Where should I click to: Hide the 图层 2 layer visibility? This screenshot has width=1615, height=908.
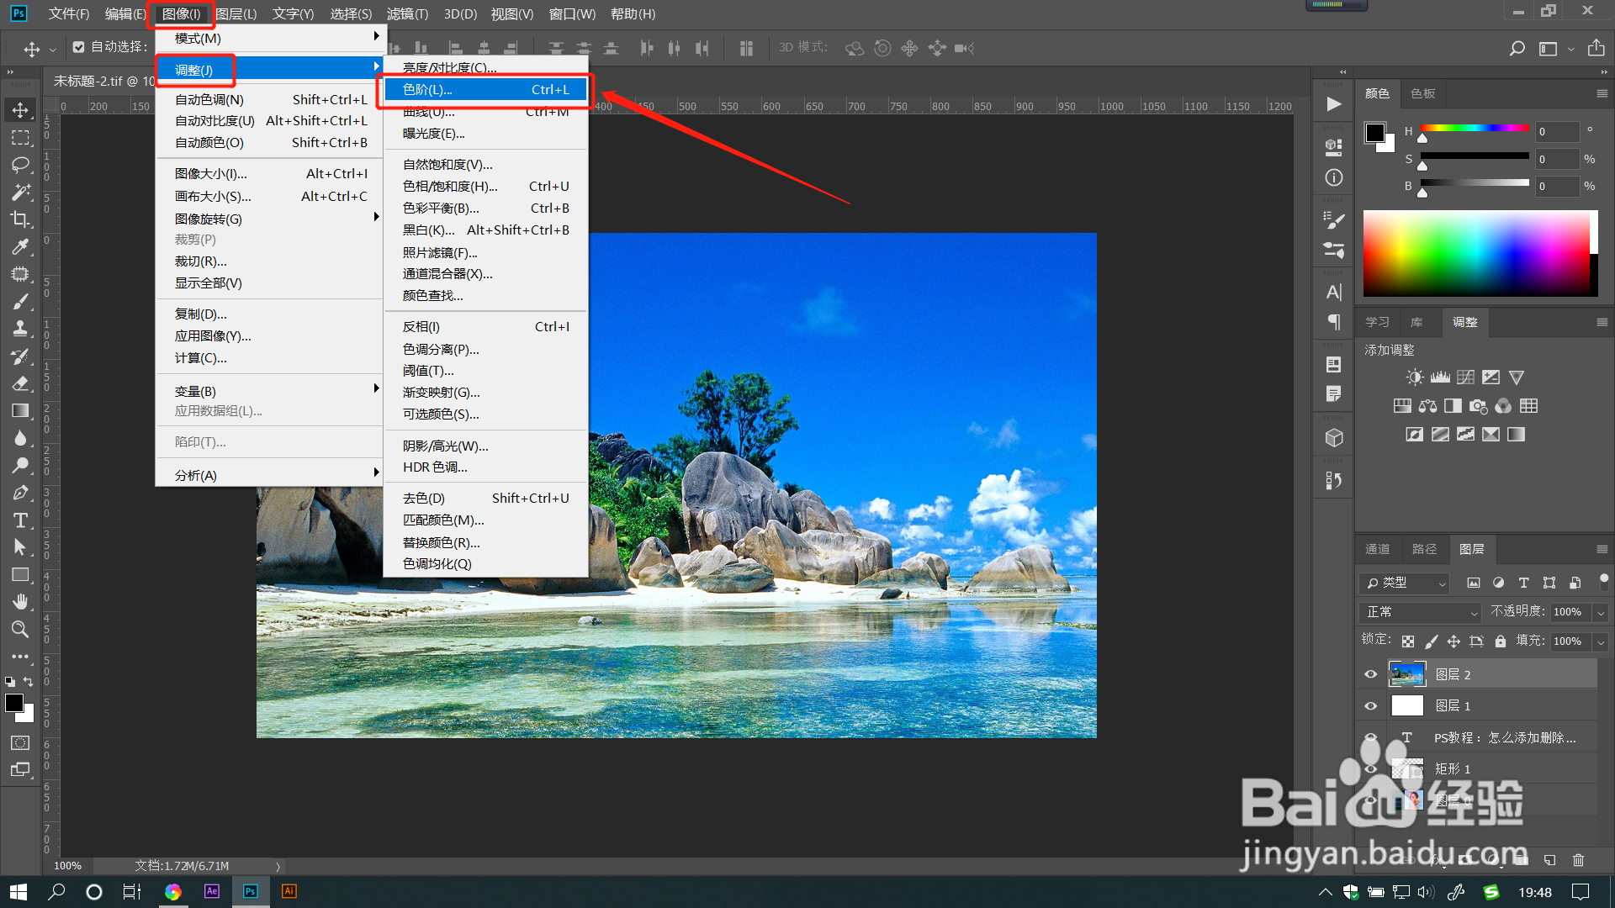pyautogui.click(x=1371, y=674)
